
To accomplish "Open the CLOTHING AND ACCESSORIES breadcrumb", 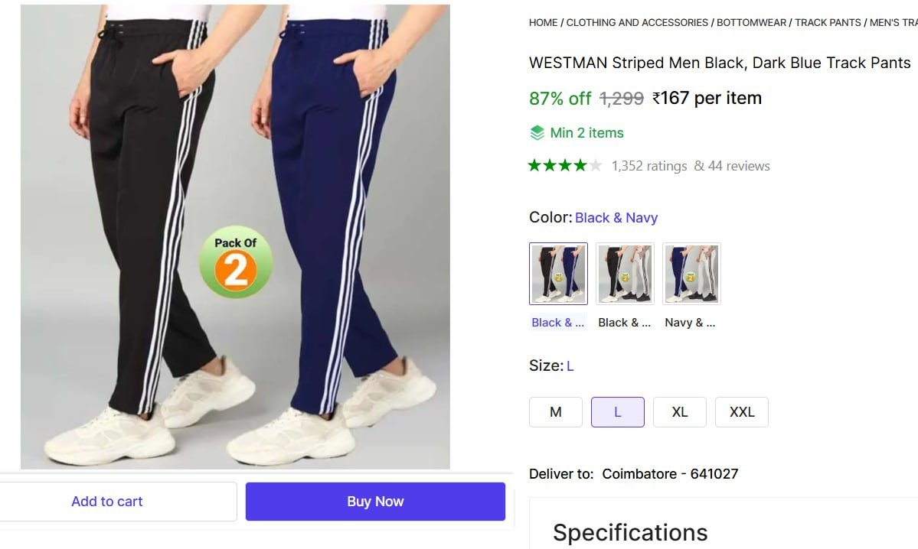I will (x=636, y=22).
